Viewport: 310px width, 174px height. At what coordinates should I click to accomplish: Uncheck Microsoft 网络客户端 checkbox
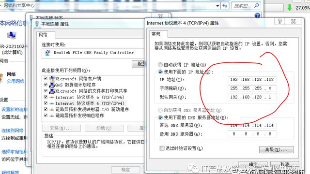click(x=46, y=78)
